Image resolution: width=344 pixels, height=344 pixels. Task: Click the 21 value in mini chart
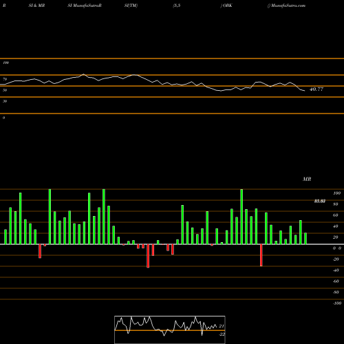(222, 326)
